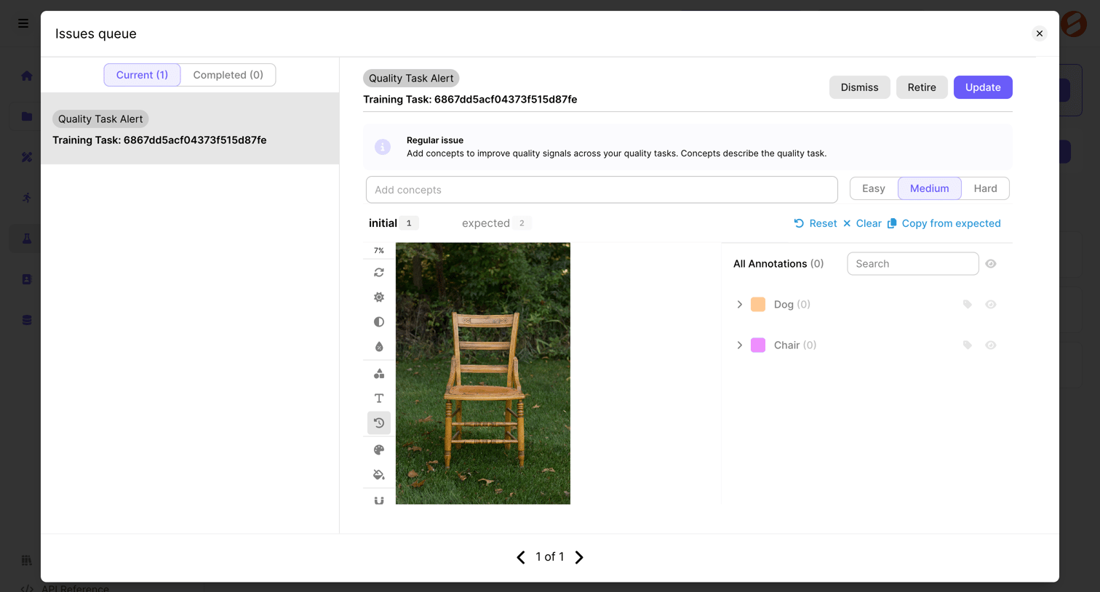
Task: Click the 7% zoom level indicator
Action: tap(379, 251)
